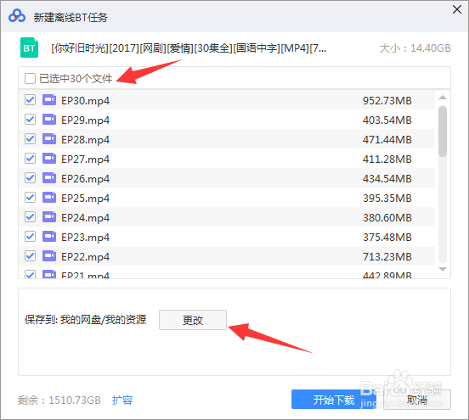Select the EP26.mp4 file name
The width and height of the screenshot is (469, 420).
click(85, 179)
